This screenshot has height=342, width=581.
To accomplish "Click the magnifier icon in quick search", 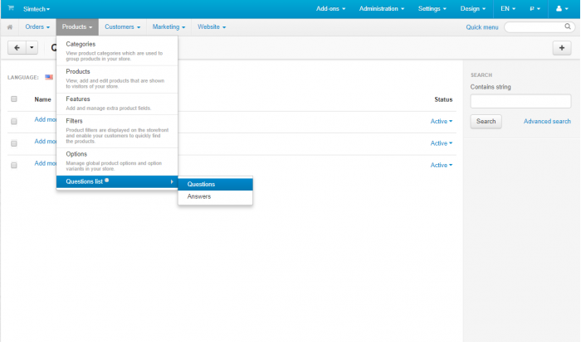I will 567,26.
